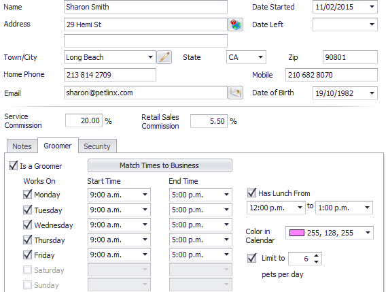
Task: Expand the Friday End Time dropdown
Action: (226, 255)
